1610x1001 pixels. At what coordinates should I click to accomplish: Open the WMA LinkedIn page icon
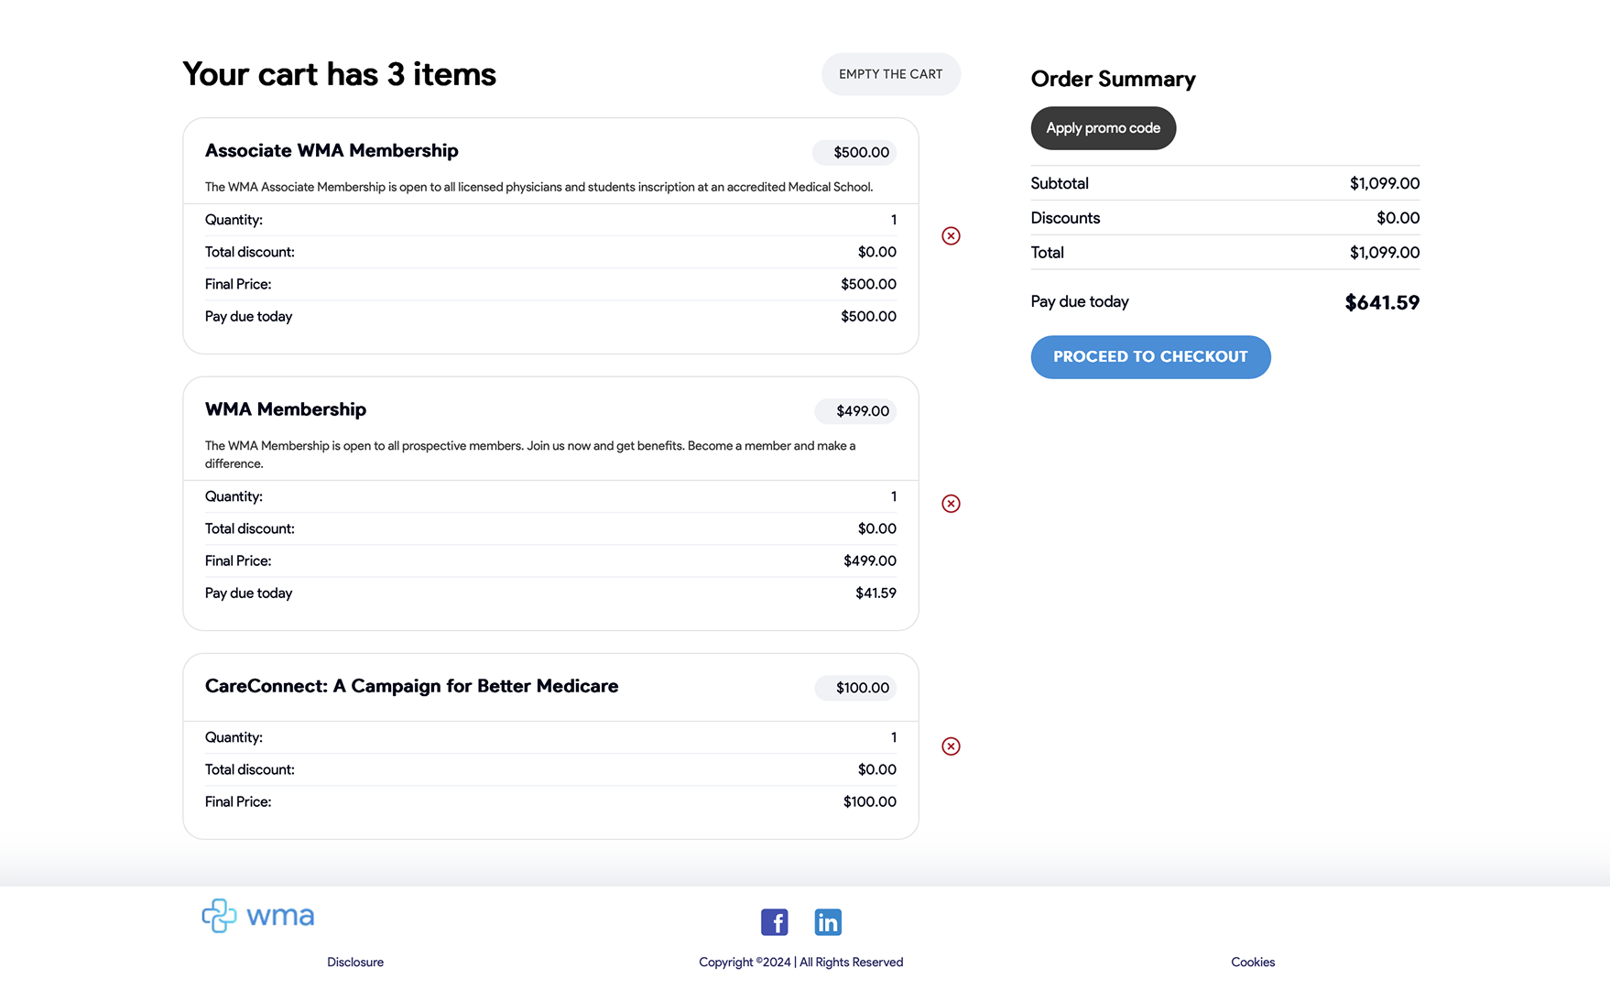(827, 921)
